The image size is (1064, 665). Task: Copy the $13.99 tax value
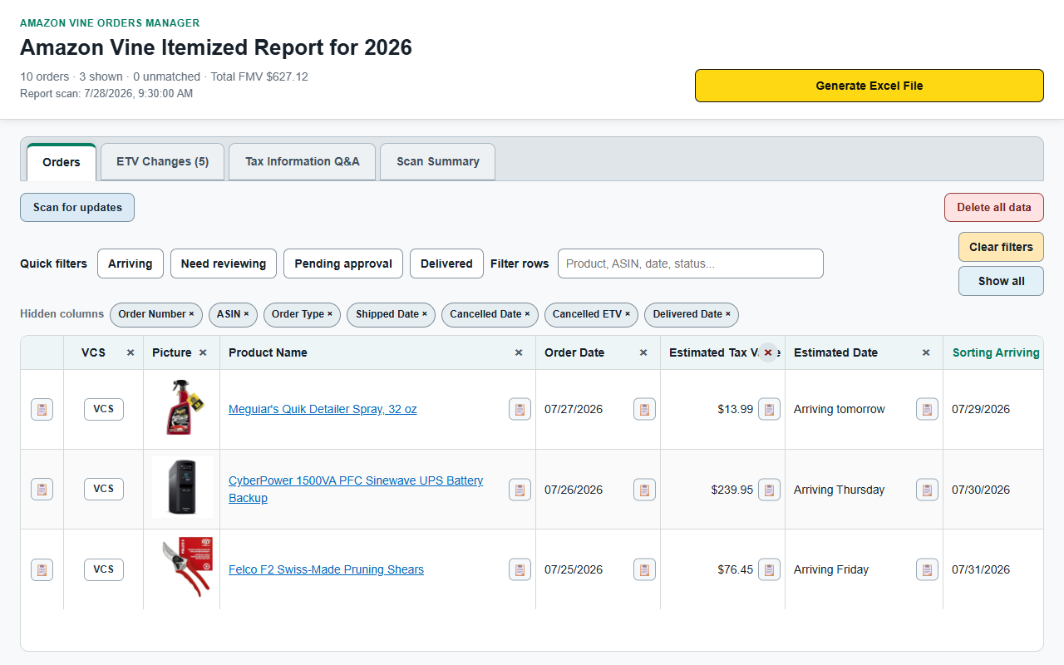(x=769, y=409)
